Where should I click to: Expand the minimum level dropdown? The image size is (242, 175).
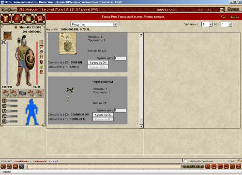207,24
